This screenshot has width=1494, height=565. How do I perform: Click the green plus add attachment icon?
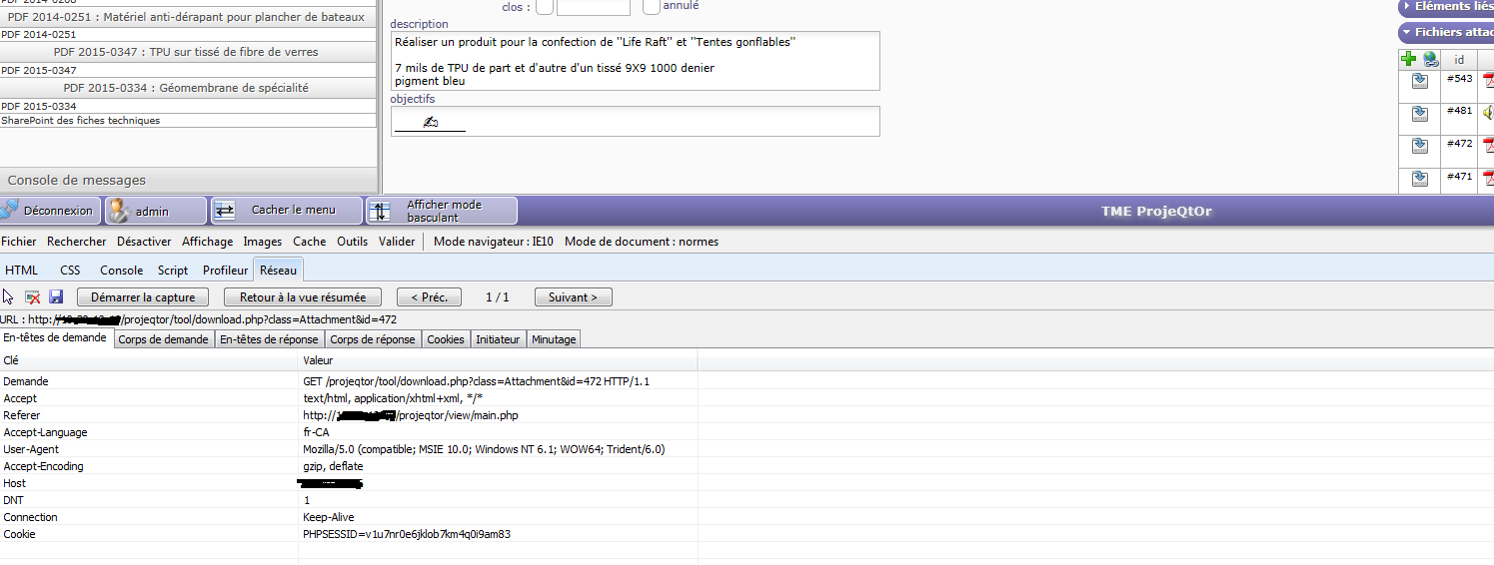point(1408,59)
